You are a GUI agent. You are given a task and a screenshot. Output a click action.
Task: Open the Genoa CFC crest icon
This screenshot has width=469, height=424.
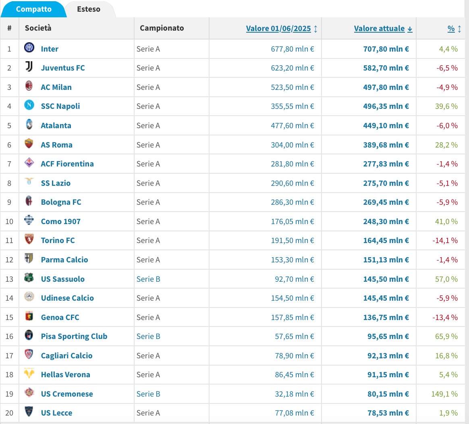(x=29, y=317)
